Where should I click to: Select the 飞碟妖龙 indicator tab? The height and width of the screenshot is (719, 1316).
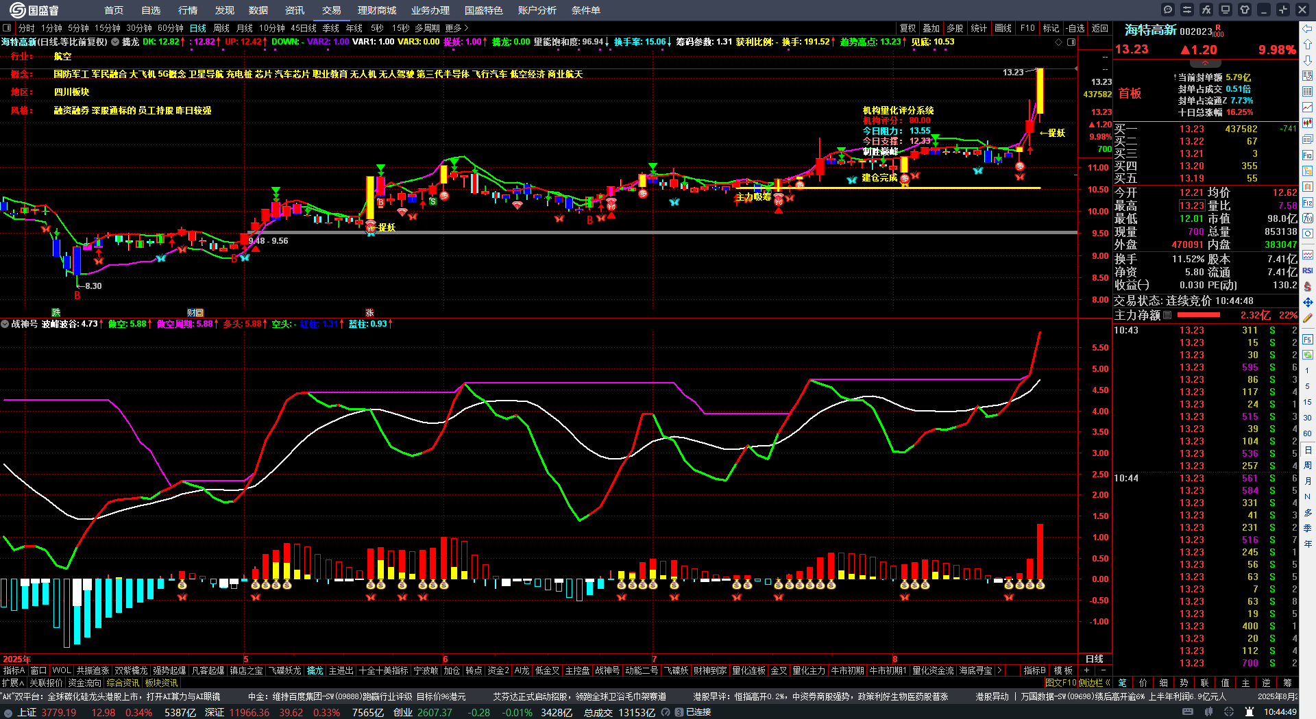tap(284, 670)
